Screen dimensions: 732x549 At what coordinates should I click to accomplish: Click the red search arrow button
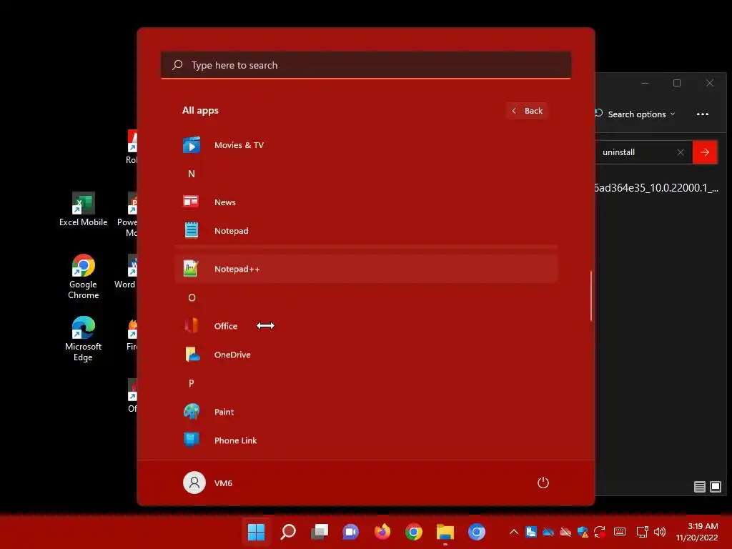pyautogui.click(x=705, y=152)
